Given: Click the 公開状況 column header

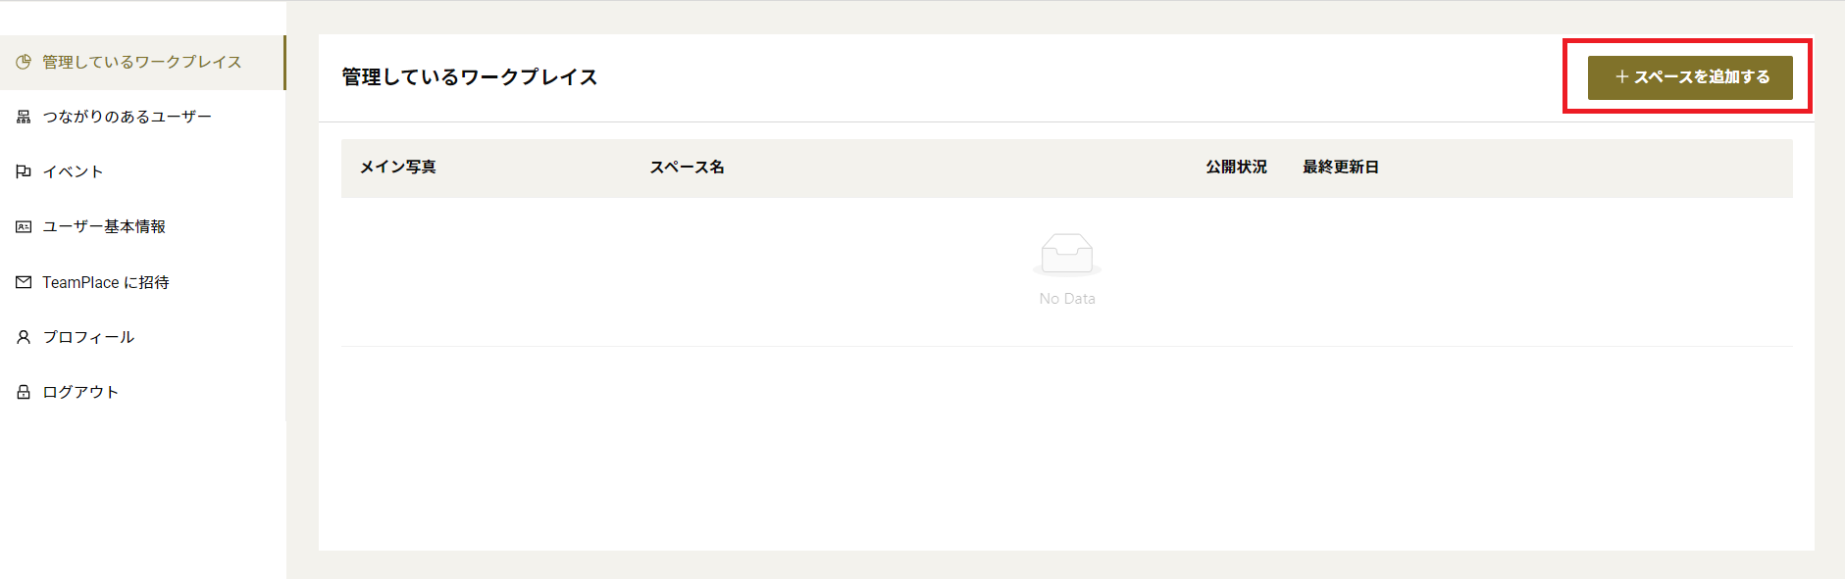Looking at the screenshot, I should click(x=1236, y=168).
